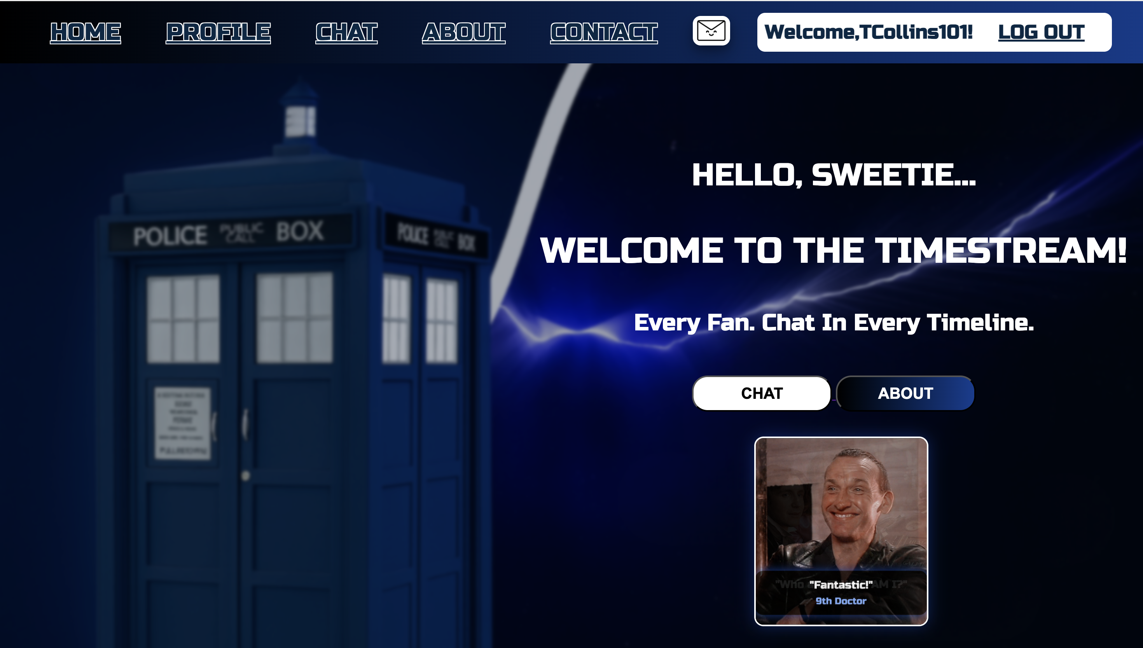Navigate to HOME in the top menu
1143x648 pixels.
point(86,31)
